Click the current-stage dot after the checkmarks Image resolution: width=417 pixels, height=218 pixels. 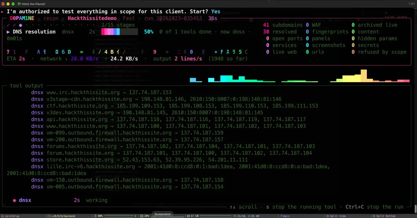pos(20,25)
